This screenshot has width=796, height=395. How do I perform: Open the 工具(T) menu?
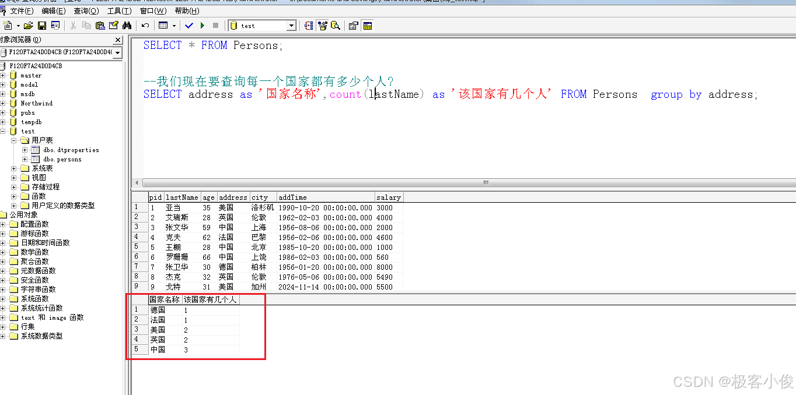point(118,11)
